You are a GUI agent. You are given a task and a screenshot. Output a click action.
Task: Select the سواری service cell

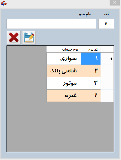click(64, 59)
